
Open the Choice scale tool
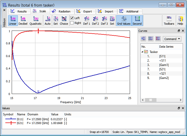pos(64,20)
